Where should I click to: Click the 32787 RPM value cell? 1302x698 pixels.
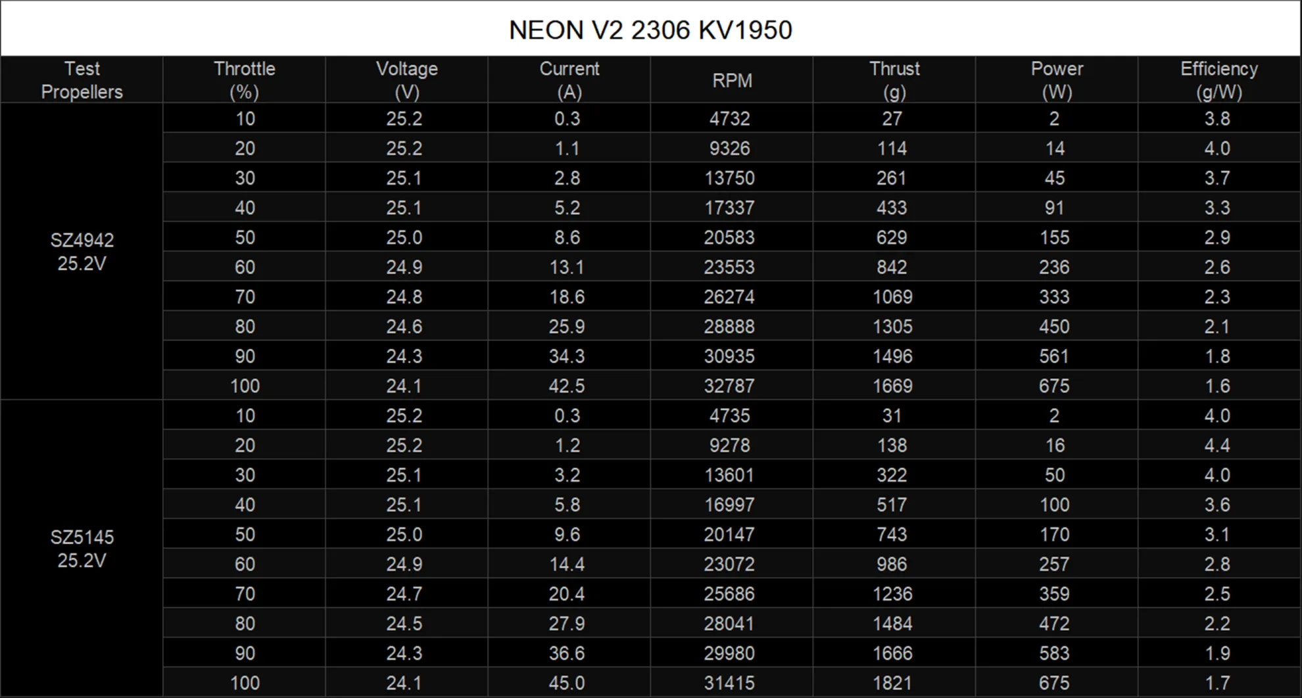pos(733,386)
